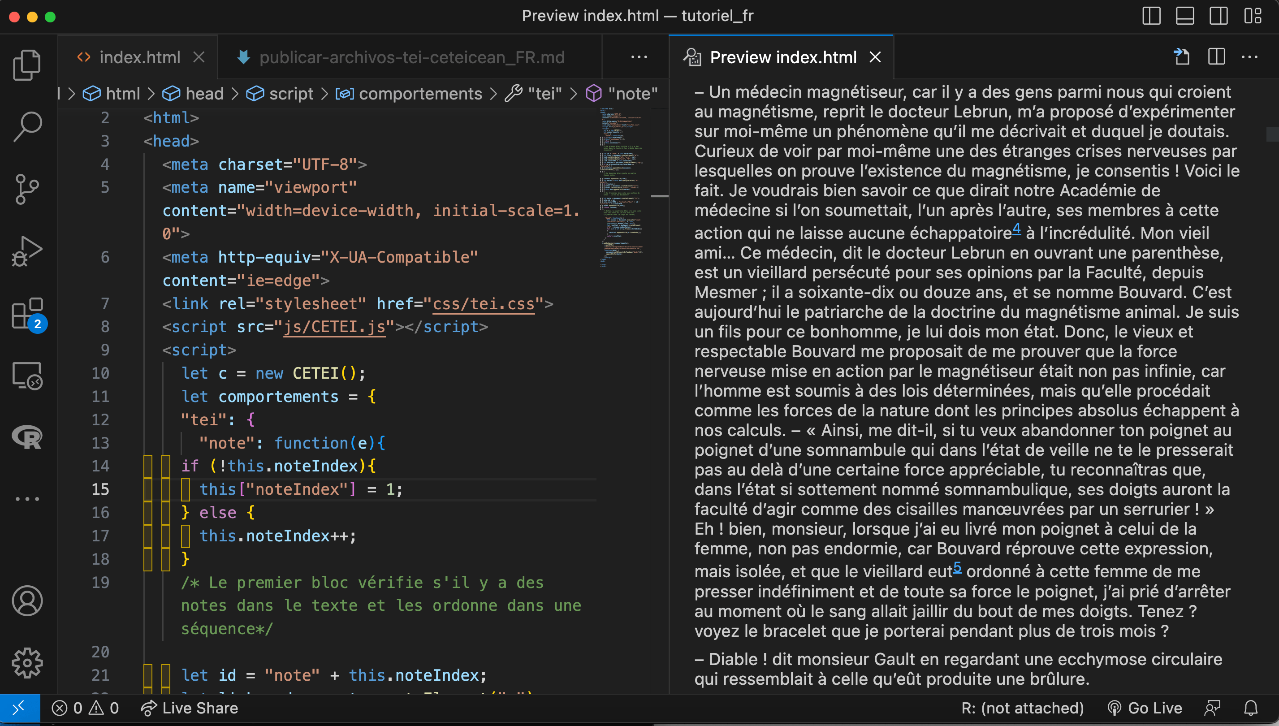Open the js/CETEI.js script link
The image size is (1279, 726).
click(x=333, y=326)
